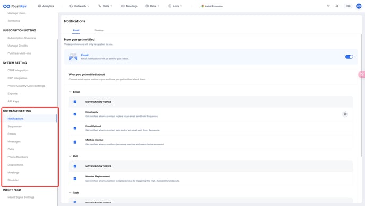Screen dimensions: 365x206
Task: Open the Outreach dropdown menu
Action: (x=80, y=6)
